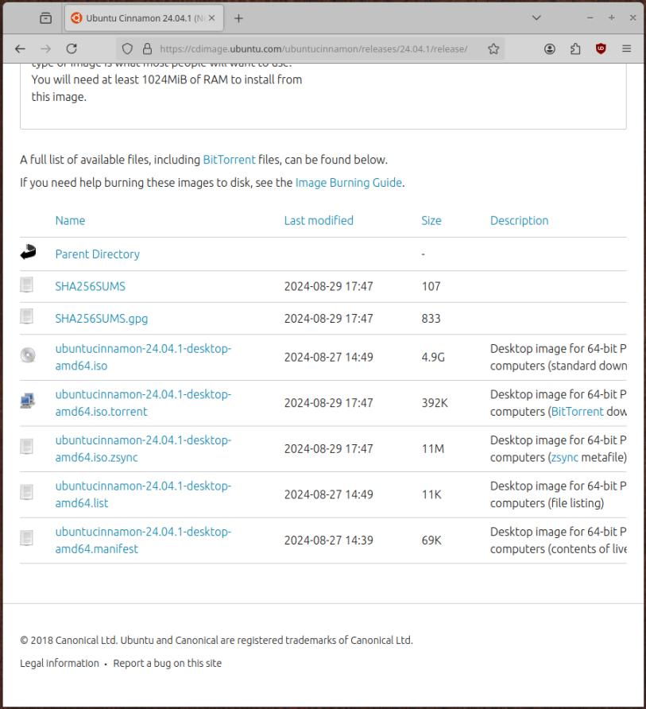Expand the list all tabs chevron

click(x=536, y=18)
